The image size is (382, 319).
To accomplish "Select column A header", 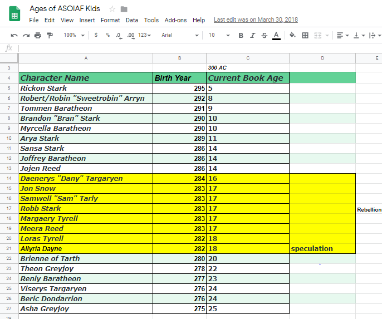I will [86, 58].
